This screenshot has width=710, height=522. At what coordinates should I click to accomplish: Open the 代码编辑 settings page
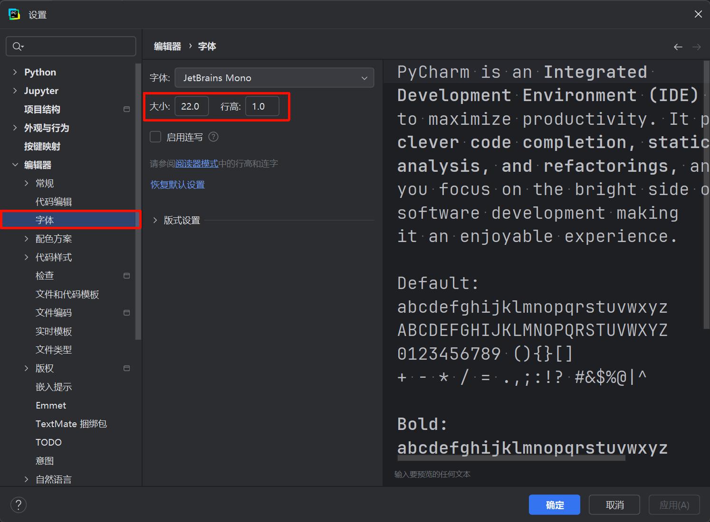point(54,202)
